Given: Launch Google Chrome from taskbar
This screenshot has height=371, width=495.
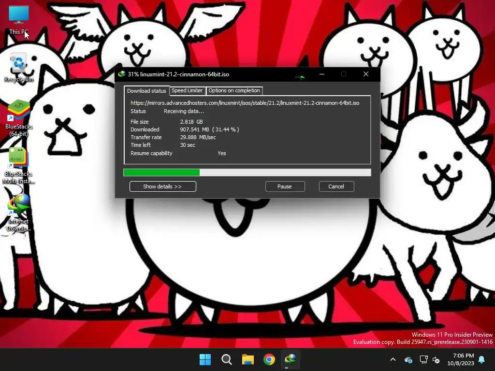Looking at the screenshot, I should (x=269, y=359).
